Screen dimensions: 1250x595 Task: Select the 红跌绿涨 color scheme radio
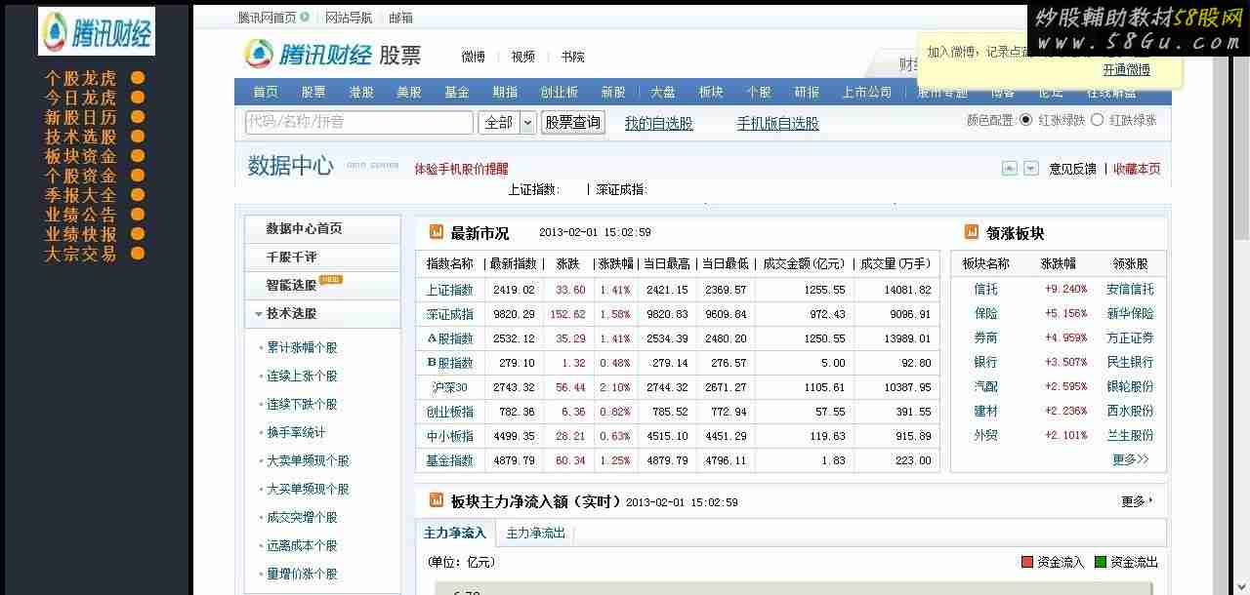[x=1097, y=120]
